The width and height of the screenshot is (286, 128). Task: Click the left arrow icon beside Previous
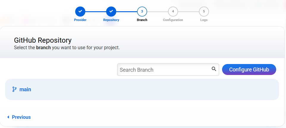[8, 117]
